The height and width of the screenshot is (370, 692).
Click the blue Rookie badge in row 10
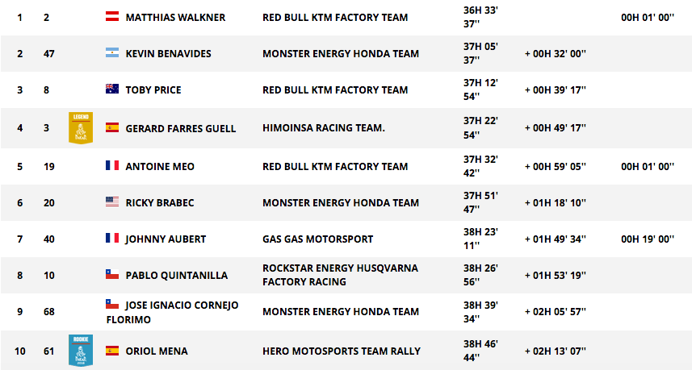tap(81, 351)
